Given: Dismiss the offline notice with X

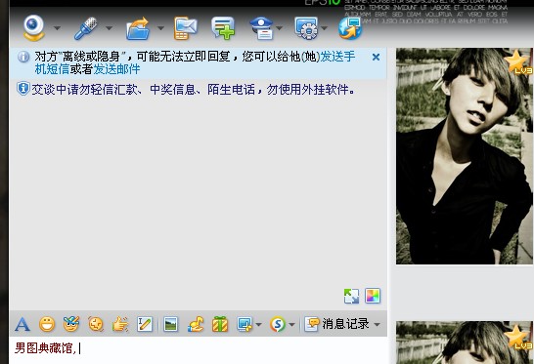Looking at the screenshot, I should click(x=376, y=57).
